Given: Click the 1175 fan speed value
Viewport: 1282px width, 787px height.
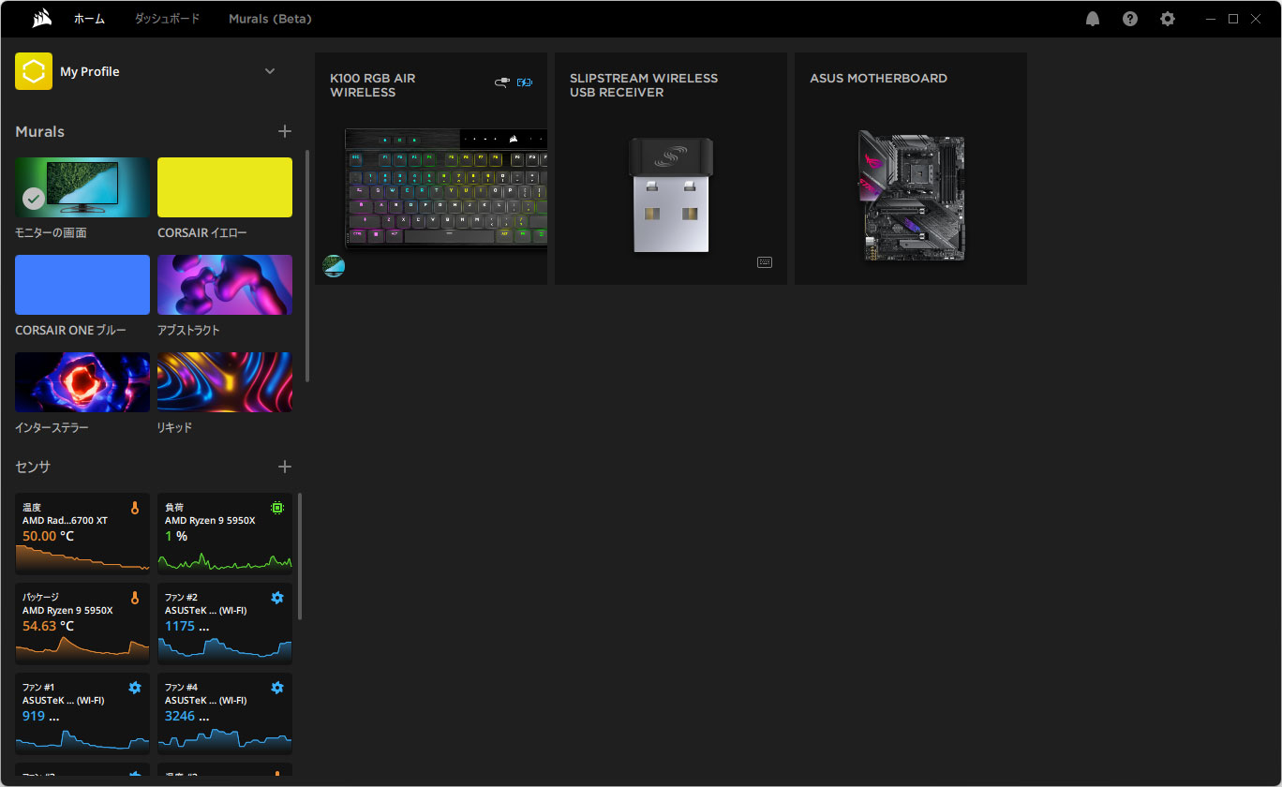Looking at the screenshot, I should click(x=180, y=626).
